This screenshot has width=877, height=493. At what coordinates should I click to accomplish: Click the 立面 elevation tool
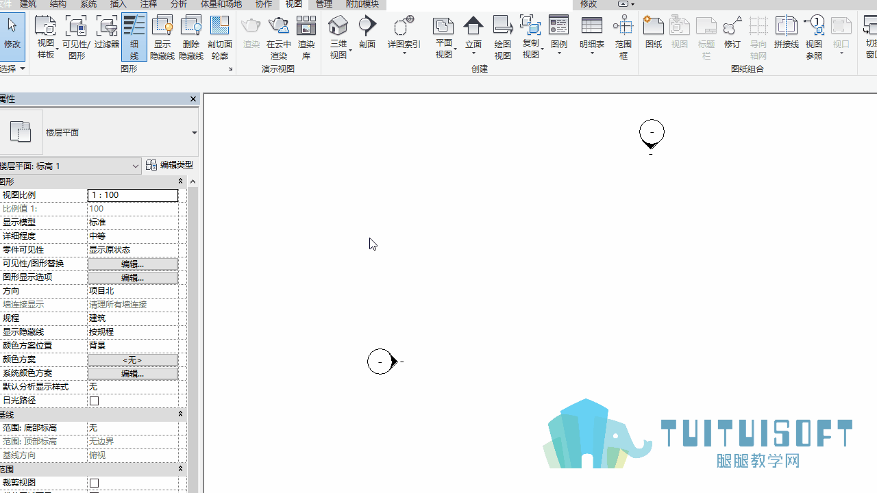(x=473, y=34)
